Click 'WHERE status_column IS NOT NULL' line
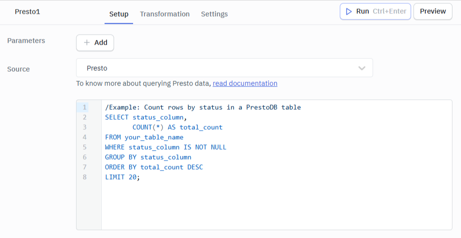 [166, 147]
